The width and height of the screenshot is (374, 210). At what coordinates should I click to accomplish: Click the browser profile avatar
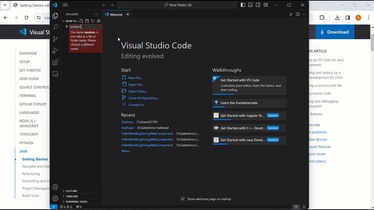[358, 17]
